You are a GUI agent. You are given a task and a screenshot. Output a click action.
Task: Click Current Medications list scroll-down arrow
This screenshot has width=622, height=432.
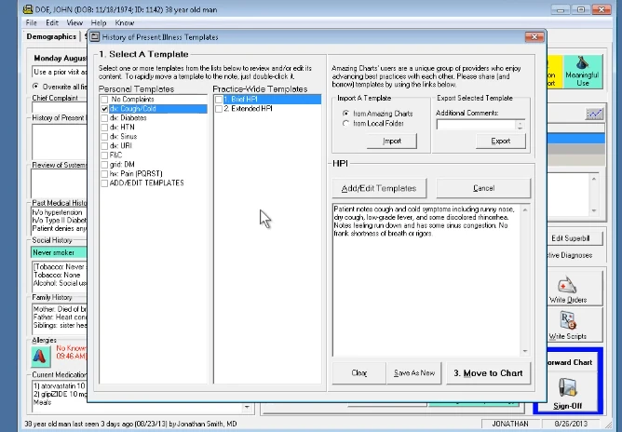click(247, 407)
